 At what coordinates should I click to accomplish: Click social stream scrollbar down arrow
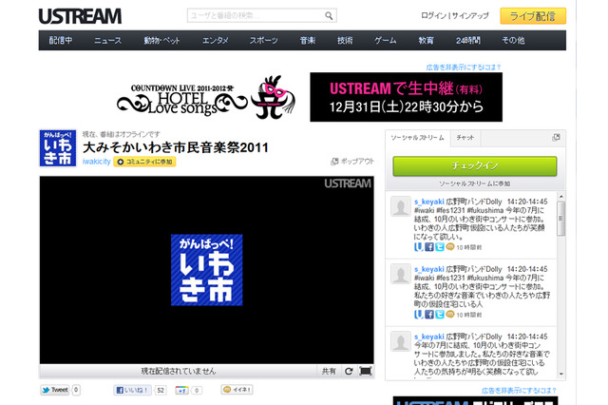(x=561, y=374)
